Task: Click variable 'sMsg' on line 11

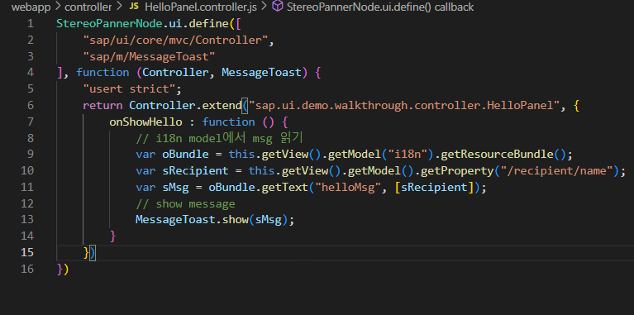Action: 175,187
